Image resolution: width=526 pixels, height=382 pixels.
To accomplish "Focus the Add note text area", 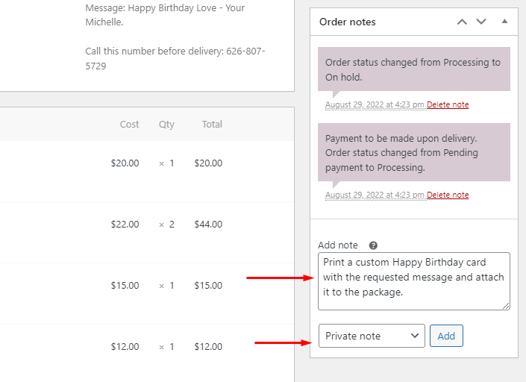I will click(x=414, y=281).
